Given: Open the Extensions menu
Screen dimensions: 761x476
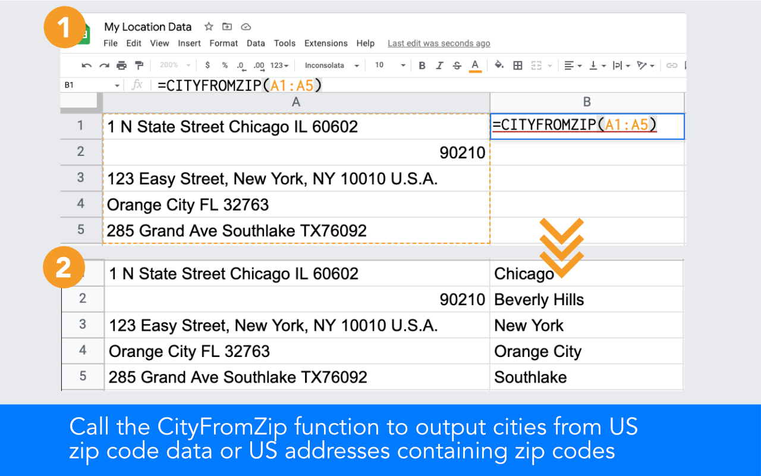Looking at the screenshot, I should point(326,43).
